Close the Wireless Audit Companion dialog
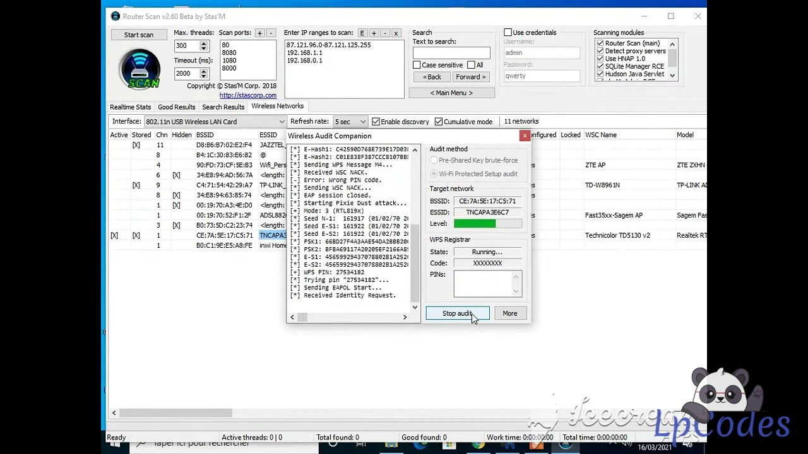808x454 pixels. [524, 136]
